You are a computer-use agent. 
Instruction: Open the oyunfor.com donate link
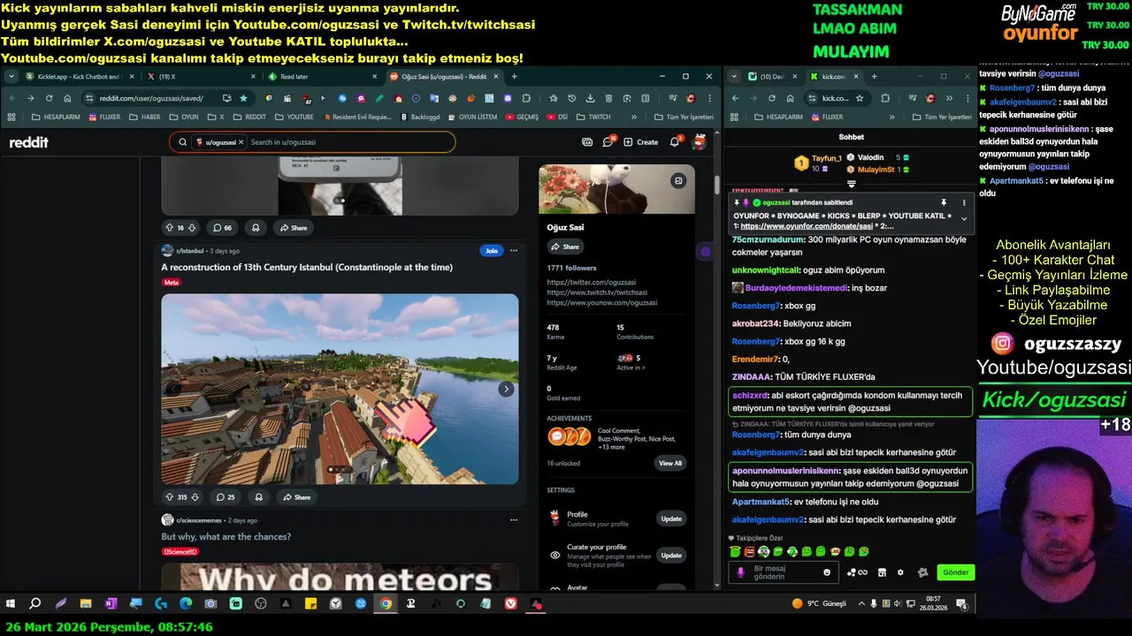[807, 226]
